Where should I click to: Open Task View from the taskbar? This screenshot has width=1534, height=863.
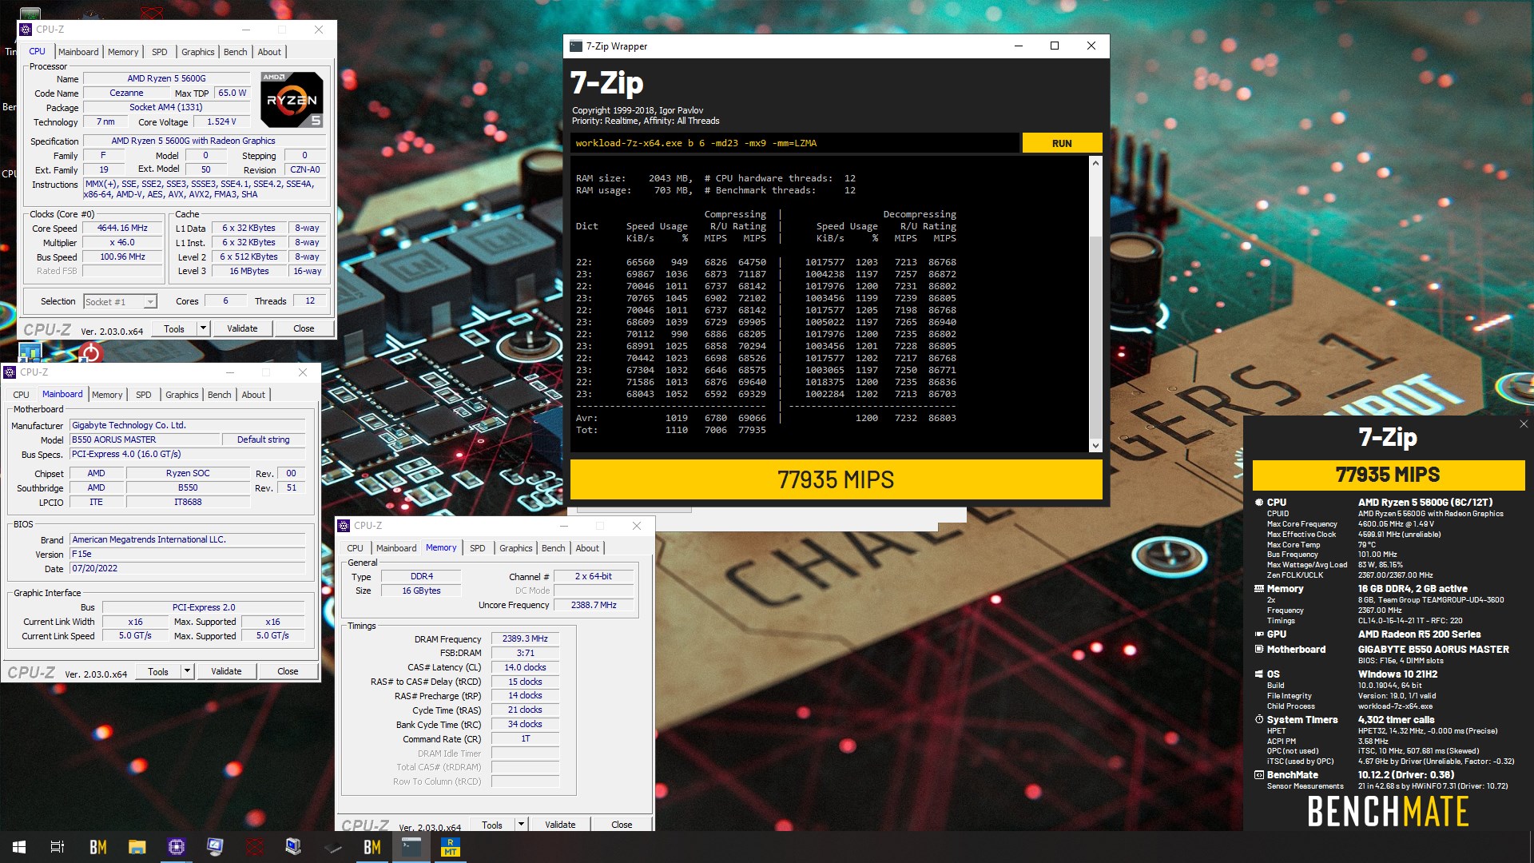pos(58,847)
